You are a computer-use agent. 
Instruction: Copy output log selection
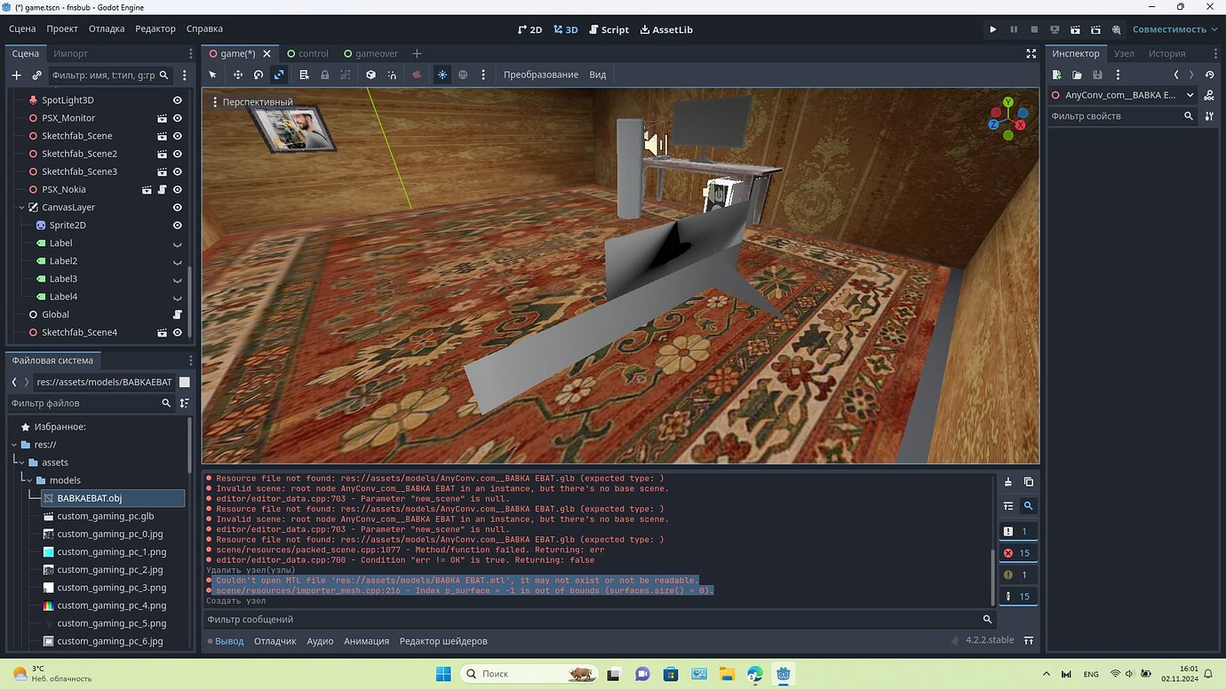point(1029,482)
